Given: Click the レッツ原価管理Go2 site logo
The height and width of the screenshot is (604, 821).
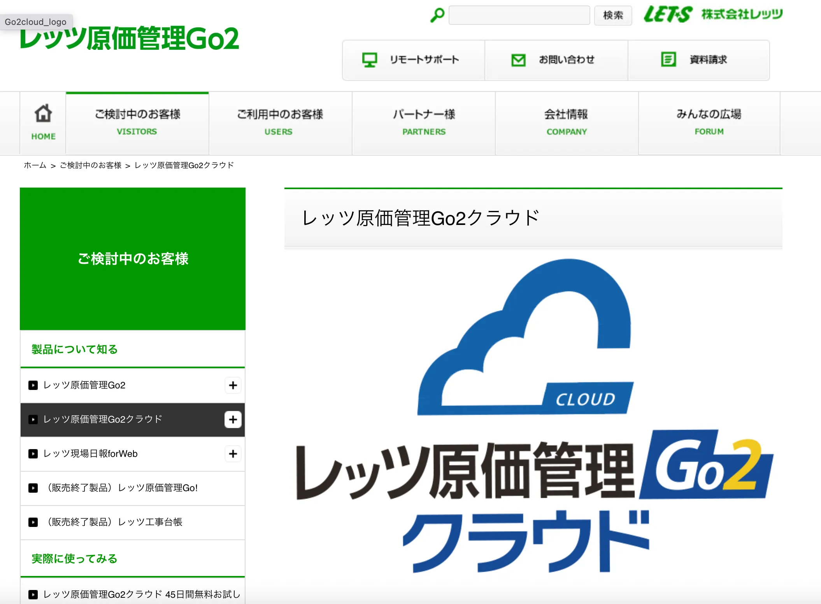Looking at the screenshot, I should point(130,39).
